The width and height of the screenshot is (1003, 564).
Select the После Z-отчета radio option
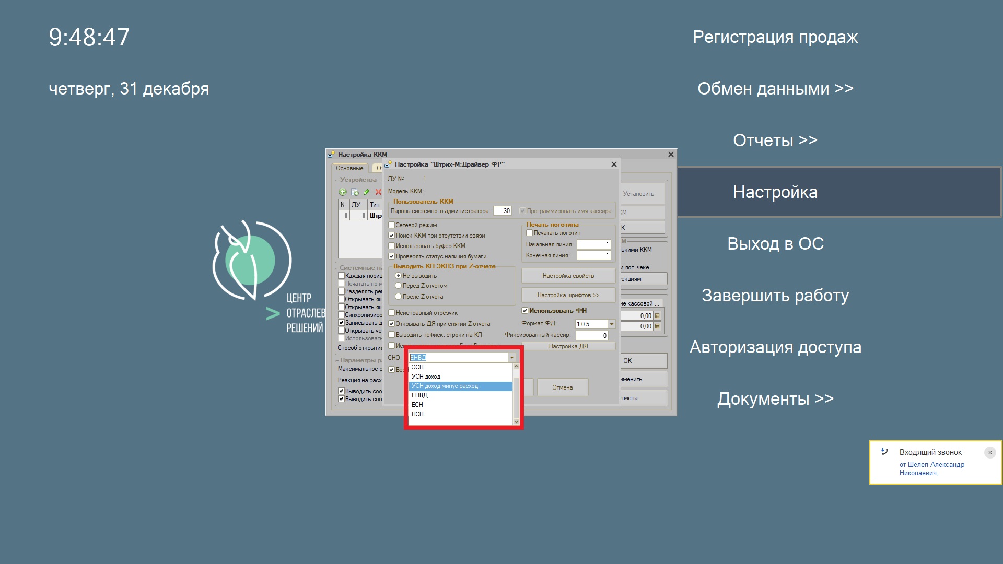pyautogui.click(x=398, y=297)
